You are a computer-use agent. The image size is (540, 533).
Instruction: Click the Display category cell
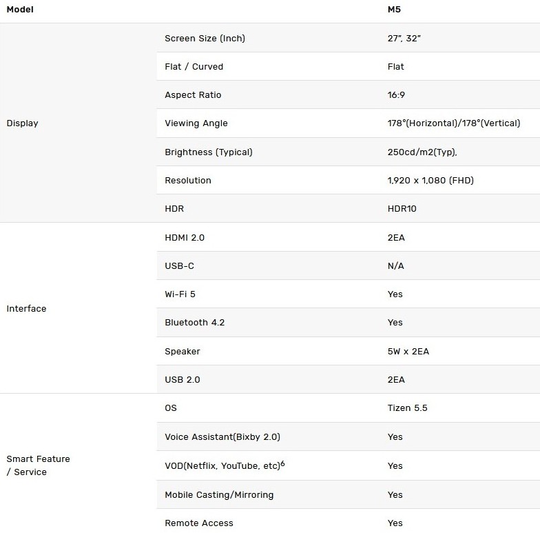pyautogui.click(x=22, y=123)
